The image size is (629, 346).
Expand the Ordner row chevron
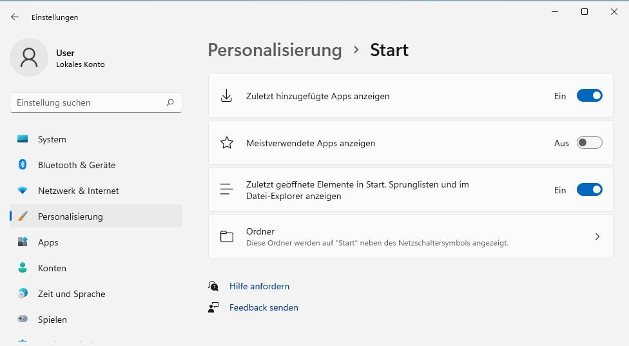pos(597,236)
